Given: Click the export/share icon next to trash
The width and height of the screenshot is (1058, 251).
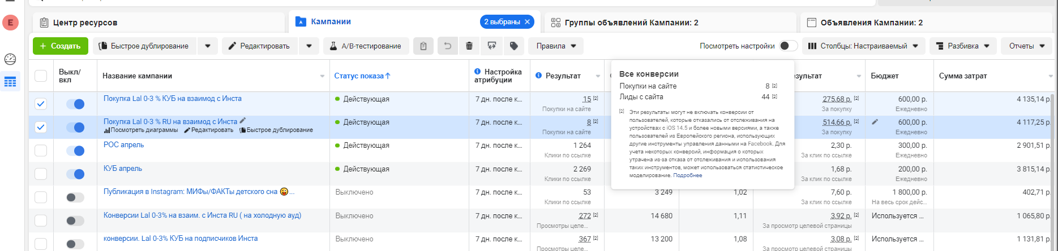Looking at the screenshot, I should click(492, 46).
